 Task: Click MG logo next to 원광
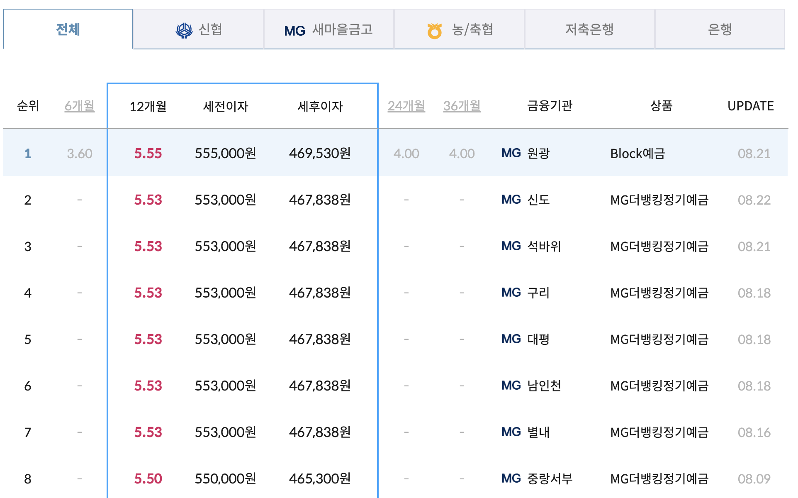511,153
